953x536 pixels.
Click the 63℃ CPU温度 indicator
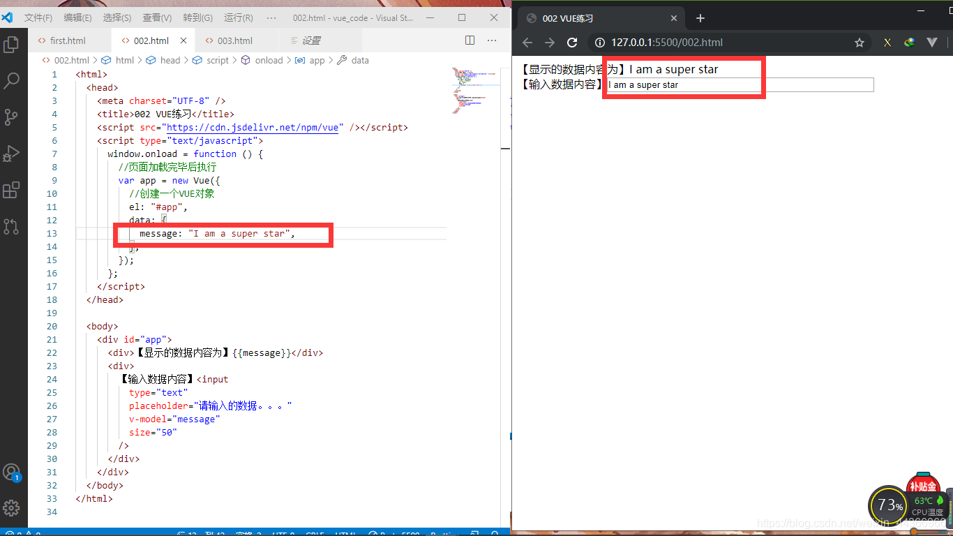point(928,506)
